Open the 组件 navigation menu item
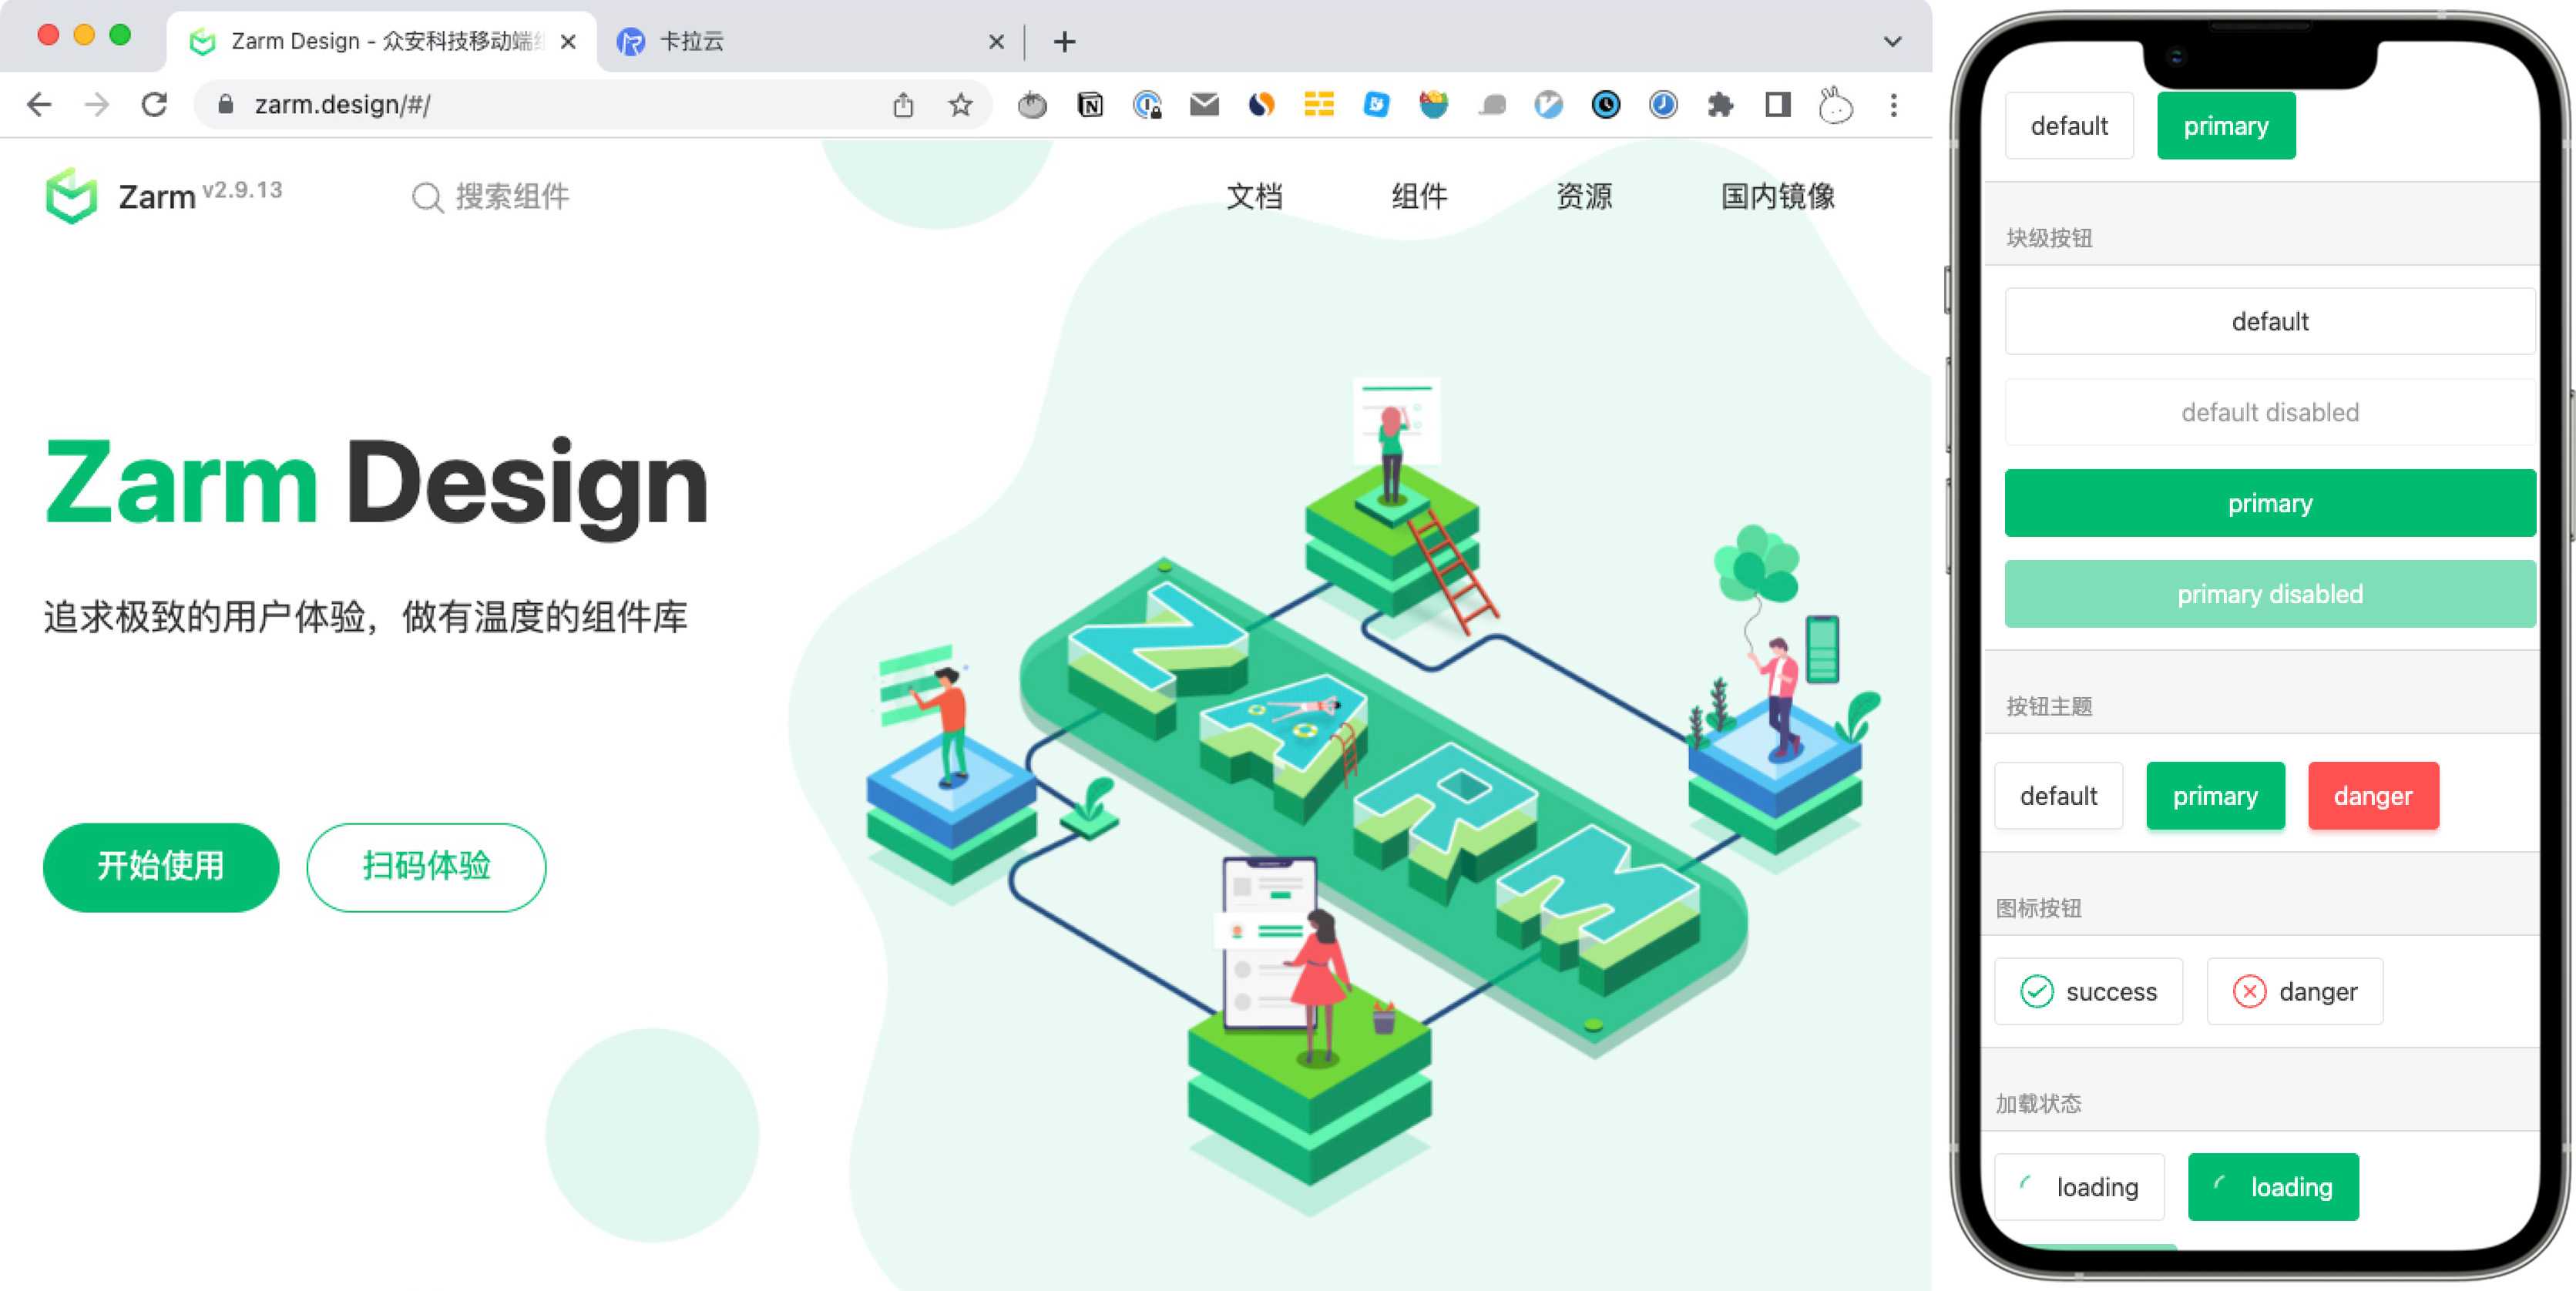The image size is (2576, 1291). (x=1419, y=196)
